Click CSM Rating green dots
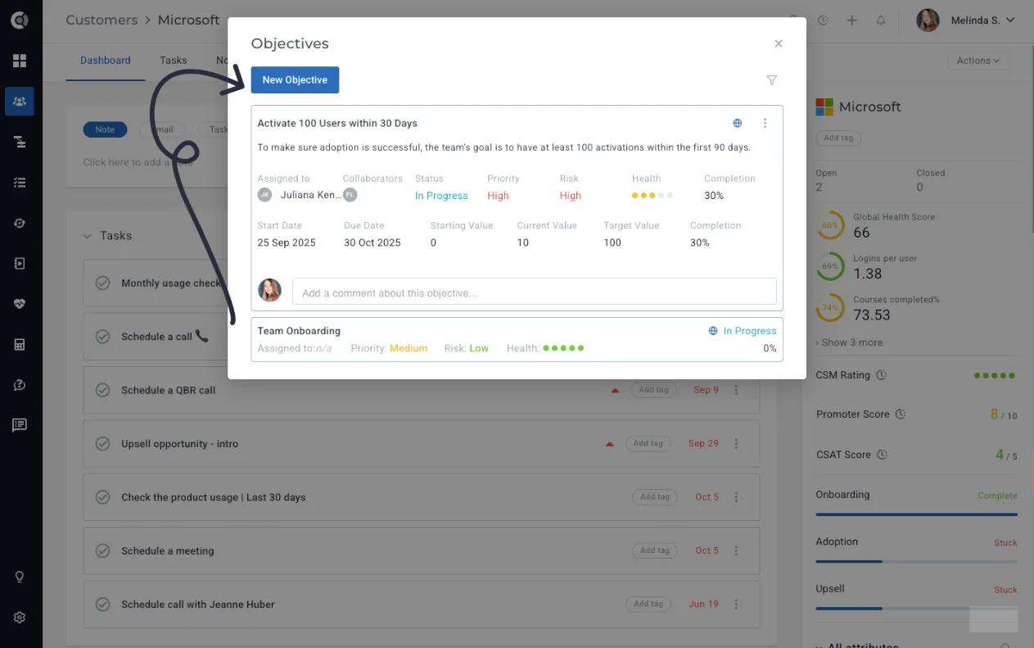 [995, 375]
